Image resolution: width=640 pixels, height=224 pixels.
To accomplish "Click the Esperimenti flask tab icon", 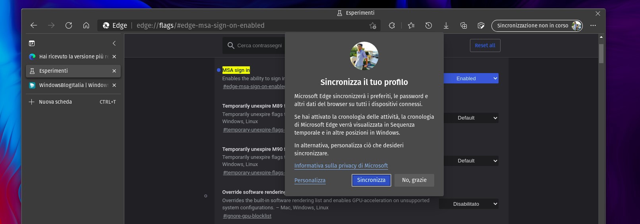I will tap(32, 71).
